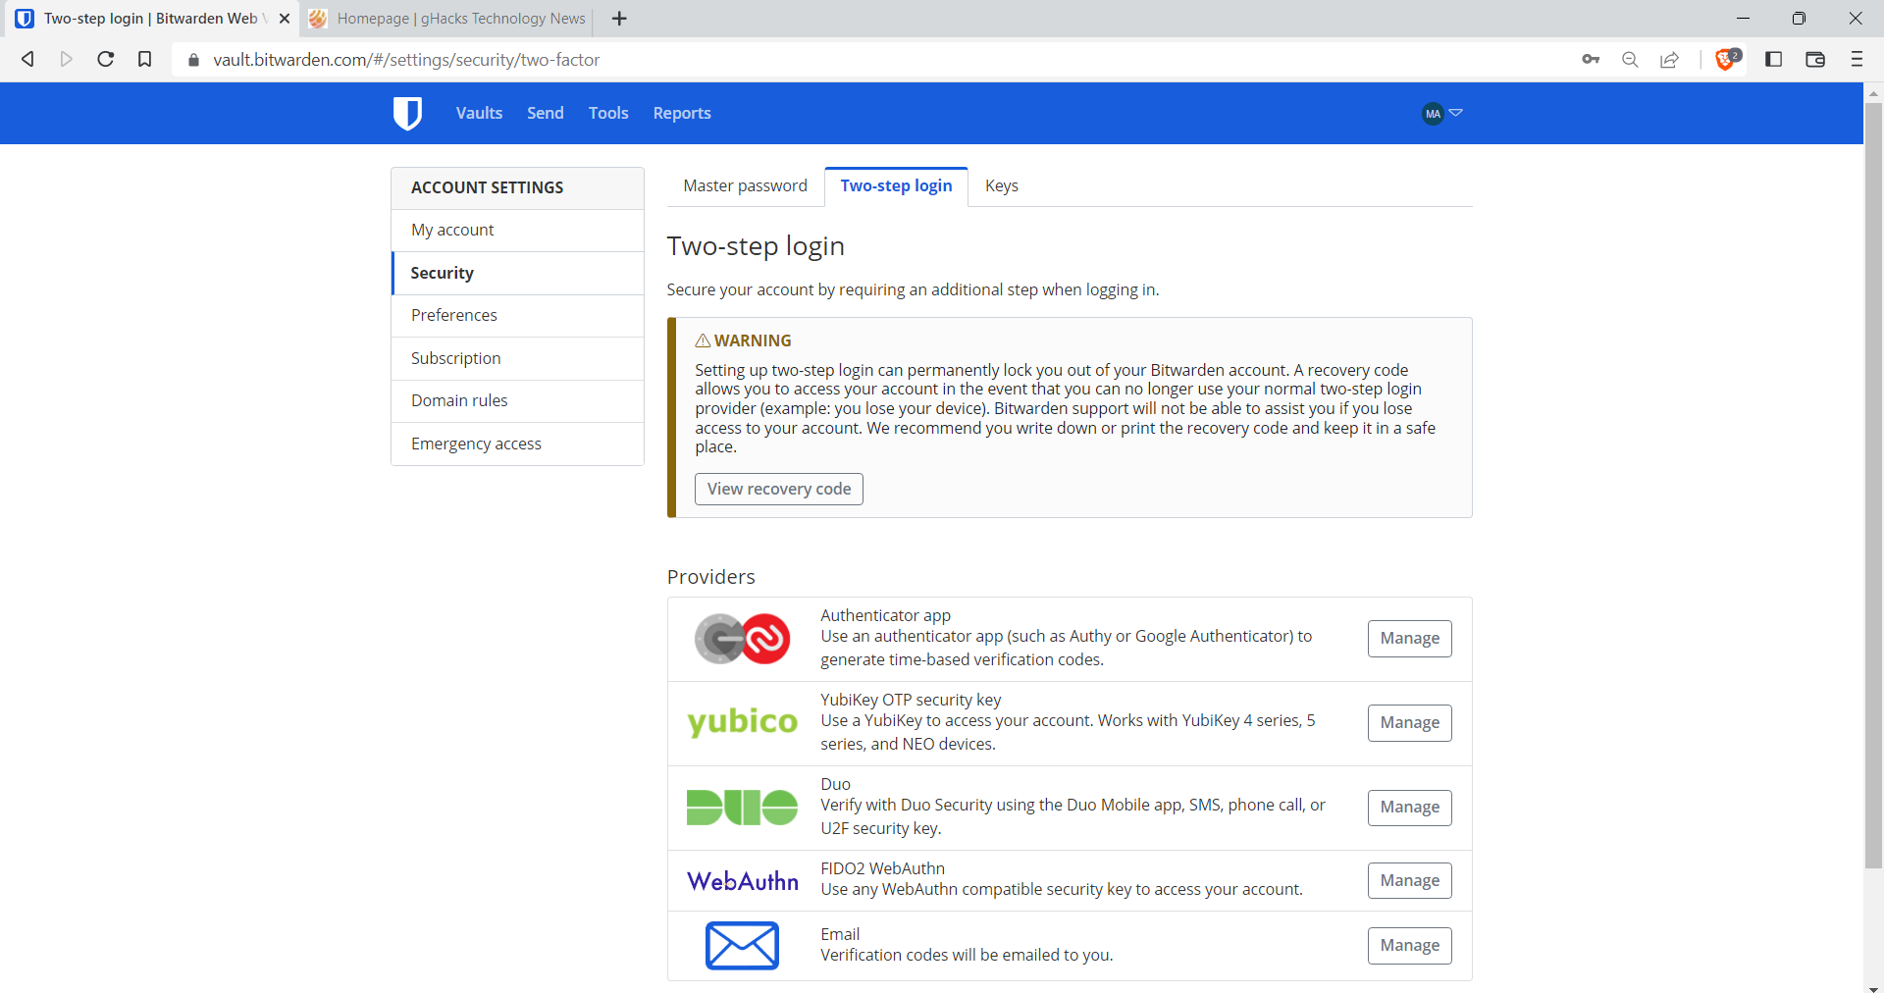Click the page vertical scrollbar
1884x993 pixels.
(x=1873, y=491)
